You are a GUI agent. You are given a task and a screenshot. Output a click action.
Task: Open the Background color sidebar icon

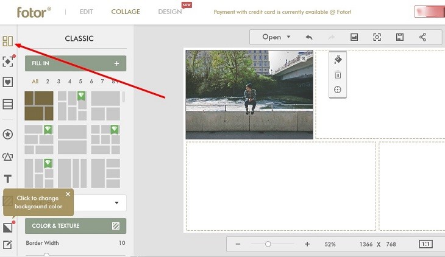click(x=8, y=227)
